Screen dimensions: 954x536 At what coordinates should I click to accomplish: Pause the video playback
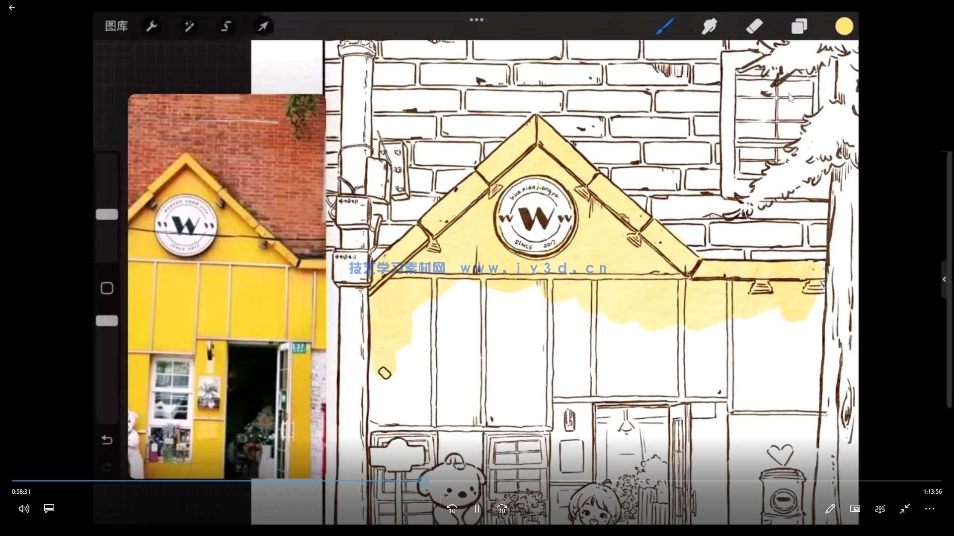pos(477,509)
